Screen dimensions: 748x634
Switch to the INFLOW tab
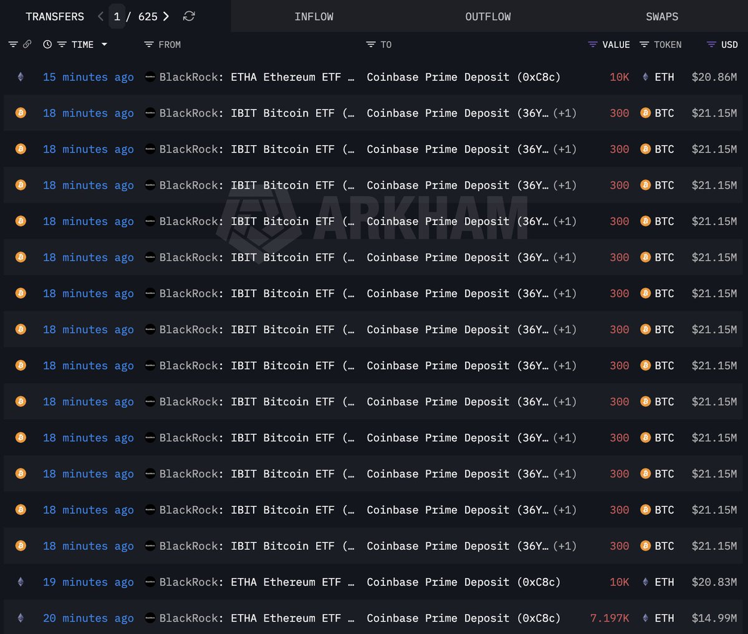click(x=314, y=17)
